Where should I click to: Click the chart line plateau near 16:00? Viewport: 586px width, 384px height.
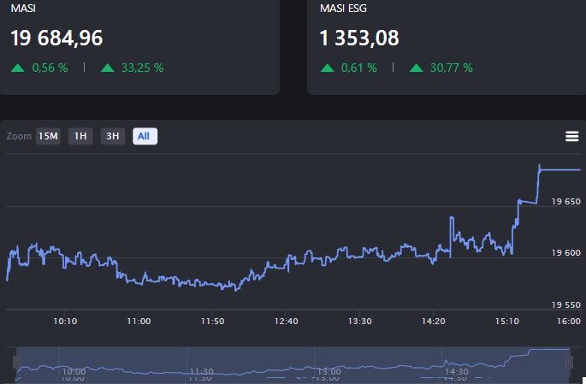(560, 169)
